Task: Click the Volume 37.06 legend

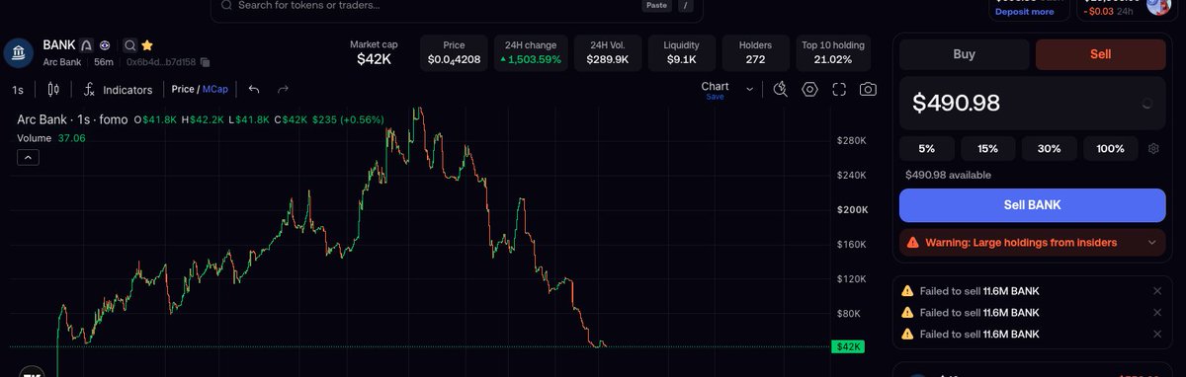Action: coord(51,138)
